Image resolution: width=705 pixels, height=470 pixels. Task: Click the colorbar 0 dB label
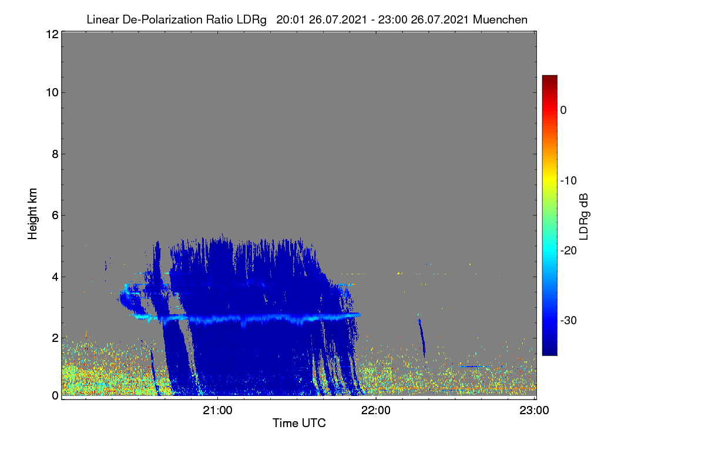pyautogui.click(x=564, y=110)
